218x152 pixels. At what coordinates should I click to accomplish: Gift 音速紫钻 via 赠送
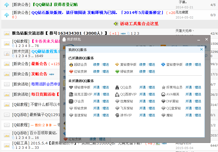[106, 115]
